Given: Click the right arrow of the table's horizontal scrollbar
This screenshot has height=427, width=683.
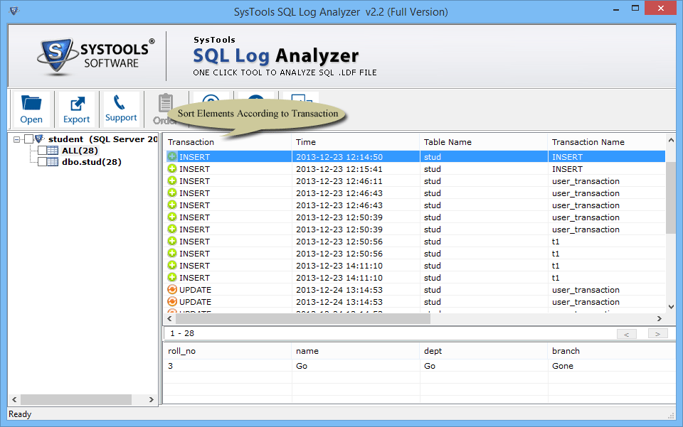Looking at the screenshot, I should tap(660, 319).
